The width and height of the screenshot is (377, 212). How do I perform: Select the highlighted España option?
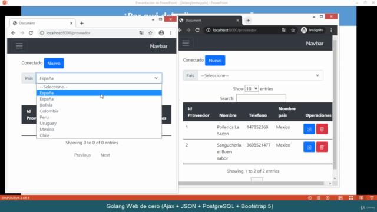[99, 93]
